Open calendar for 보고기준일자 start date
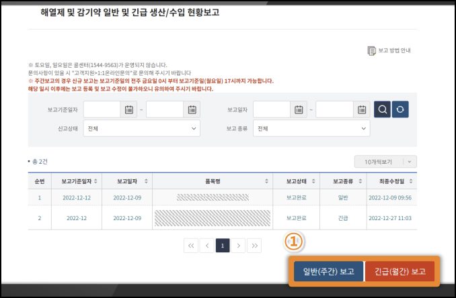 coord(129,109)
